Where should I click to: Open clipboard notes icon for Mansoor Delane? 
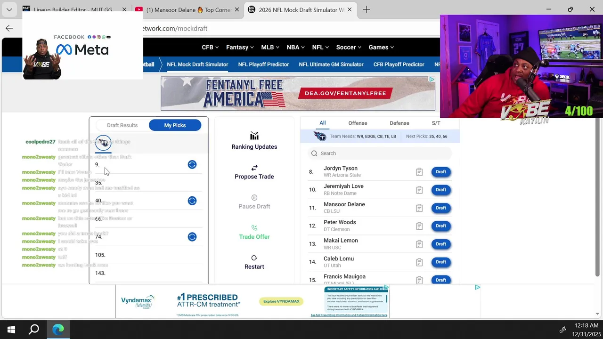(x=419, y=208)
